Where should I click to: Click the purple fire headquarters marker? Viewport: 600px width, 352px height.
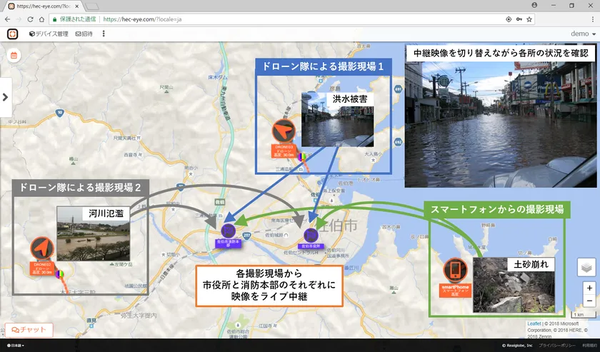click(228, 231)
